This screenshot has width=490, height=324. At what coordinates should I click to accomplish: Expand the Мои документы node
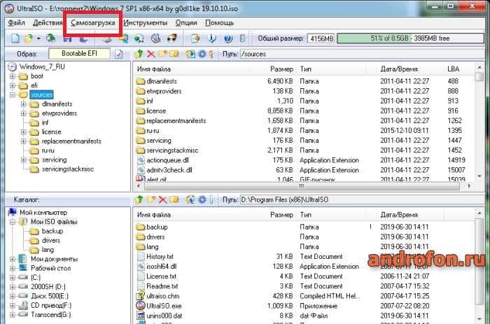(x=13, y=259)
